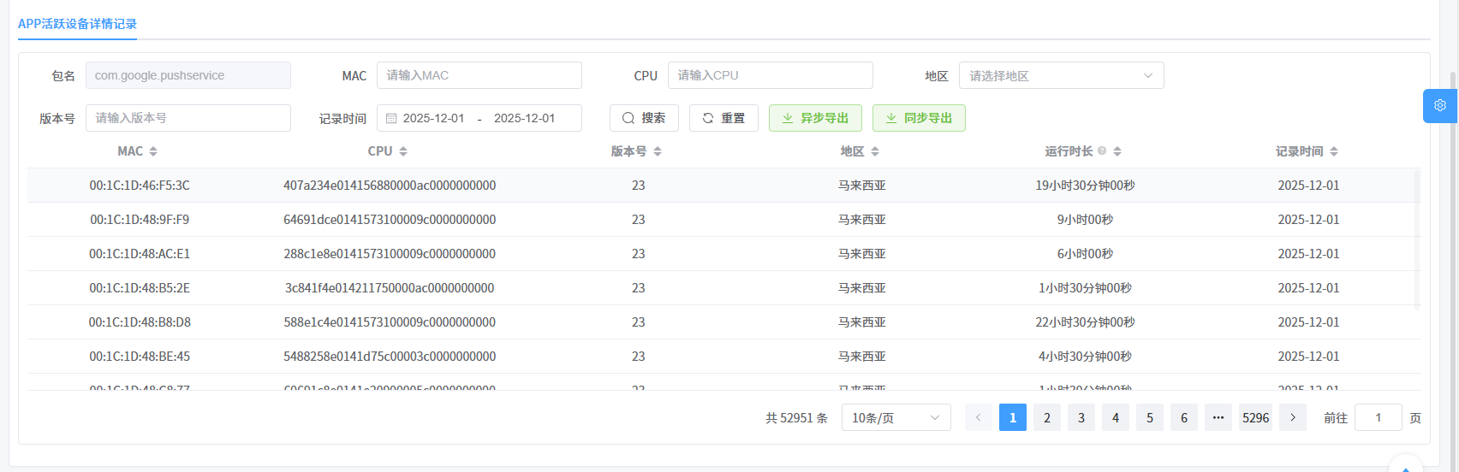Click runtime 19小时30分钟00秒
1459x472 pixels.
click(x=1085, y=186)
